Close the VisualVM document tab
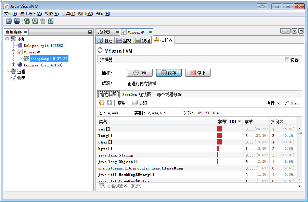The image size is (308, 202). (150, 32)
